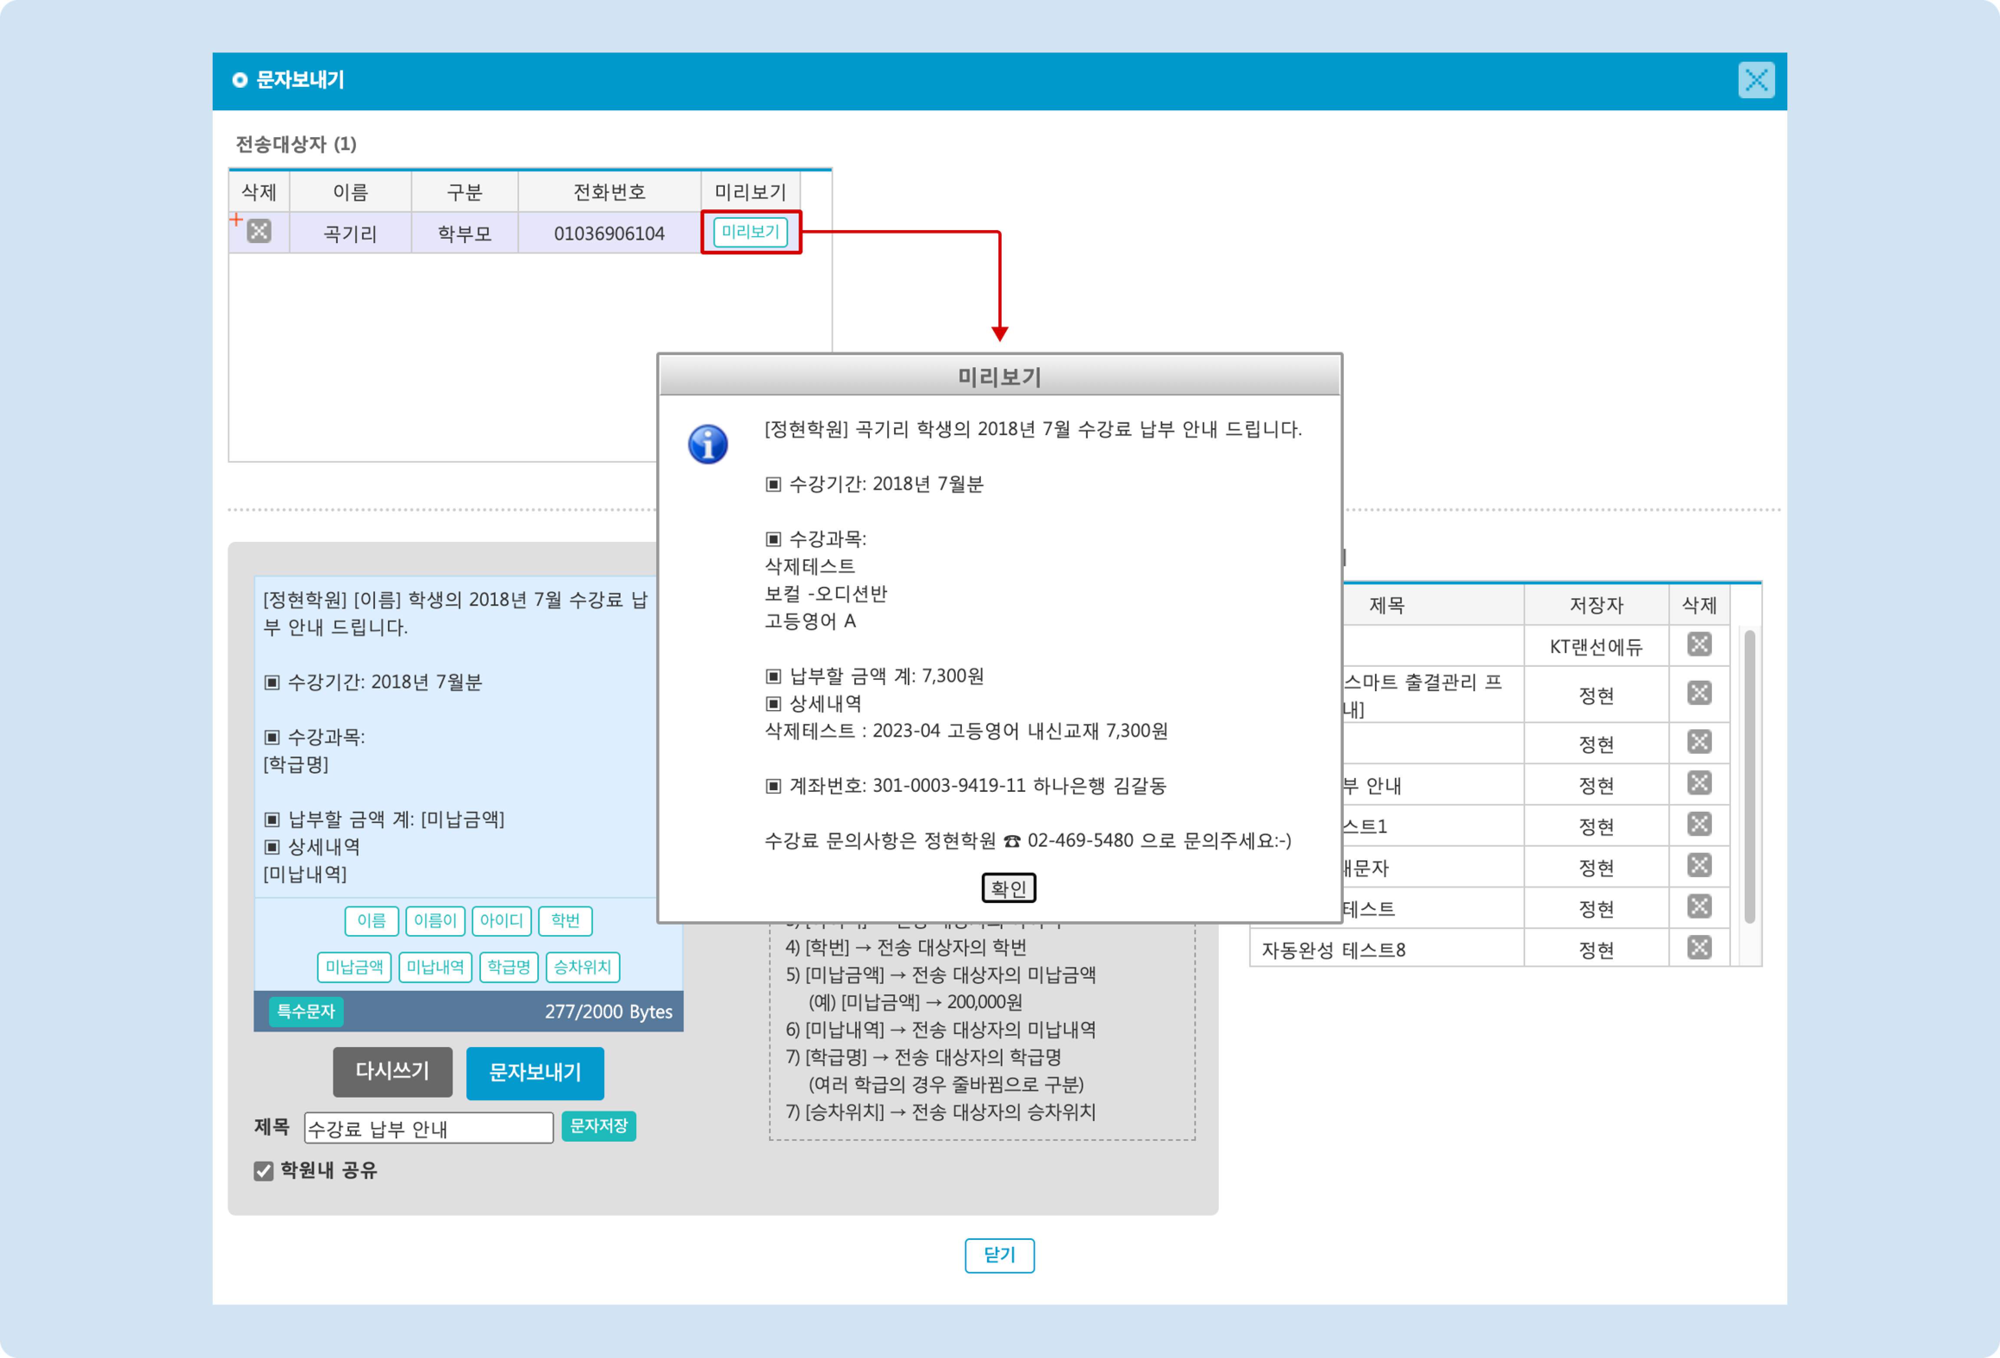Click the blue info icon in preview
The image size is (2000, 1358).
point(707,445)
